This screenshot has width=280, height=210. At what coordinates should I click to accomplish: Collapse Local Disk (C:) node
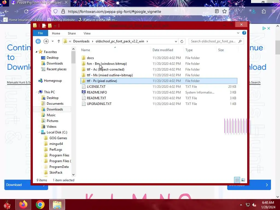[39, 132]
